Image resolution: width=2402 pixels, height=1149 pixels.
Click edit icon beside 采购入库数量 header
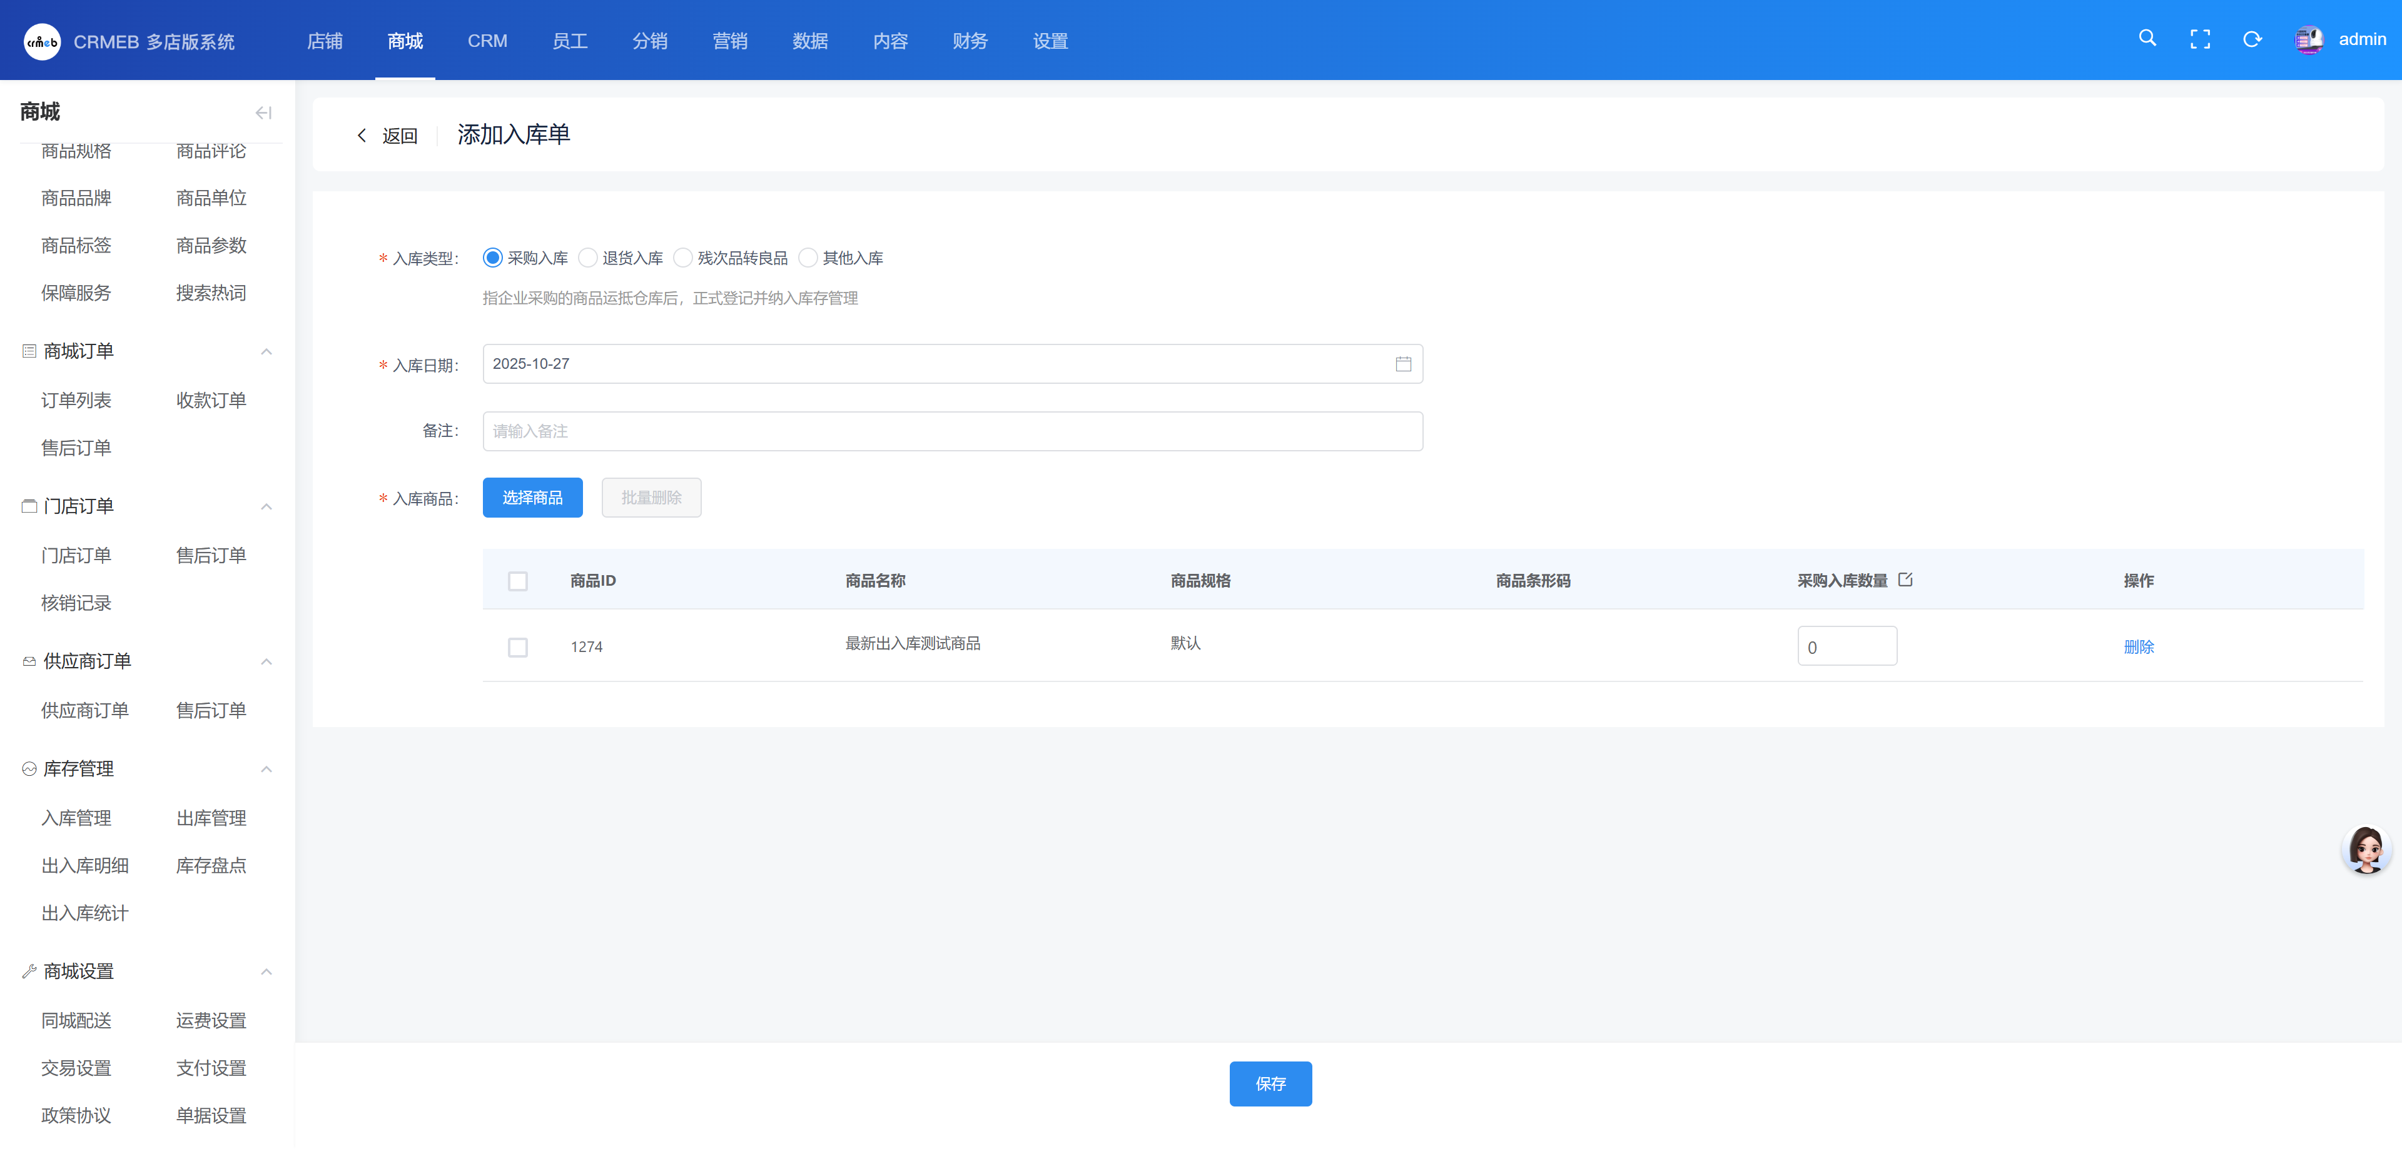point(1905,579)
